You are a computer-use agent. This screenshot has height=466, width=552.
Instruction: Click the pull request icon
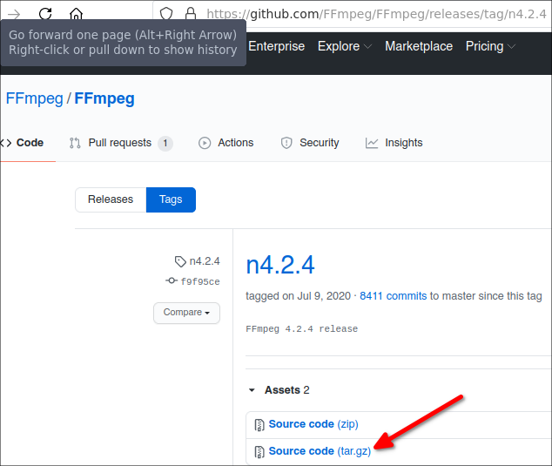pyautogui.click(x=75, y=143)
